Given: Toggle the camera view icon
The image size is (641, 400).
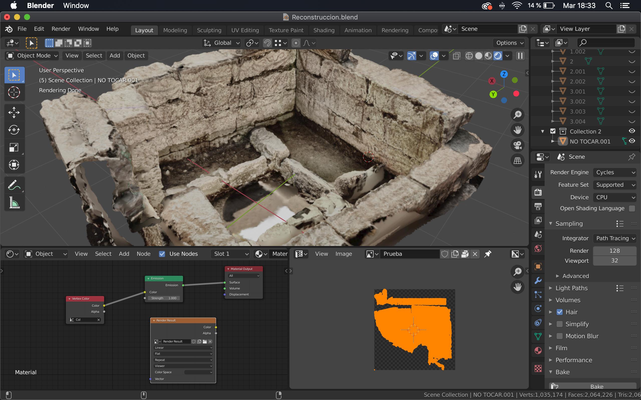Looking at the screenshot, I should click(517, 145).
